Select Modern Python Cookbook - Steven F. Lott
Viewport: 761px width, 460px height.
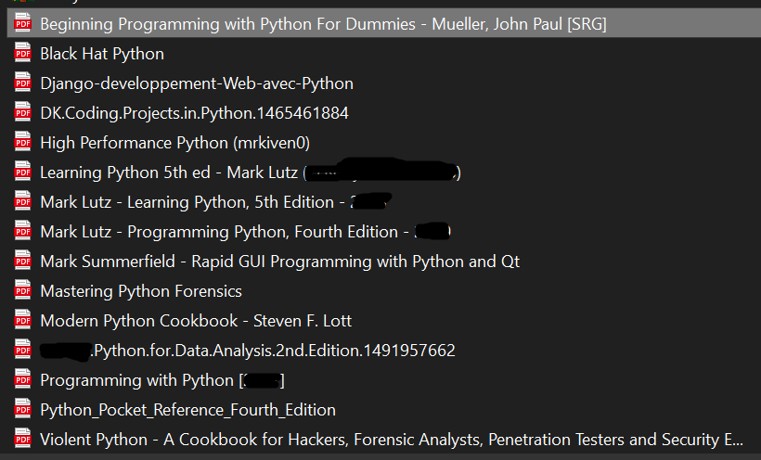pos(196,321)
